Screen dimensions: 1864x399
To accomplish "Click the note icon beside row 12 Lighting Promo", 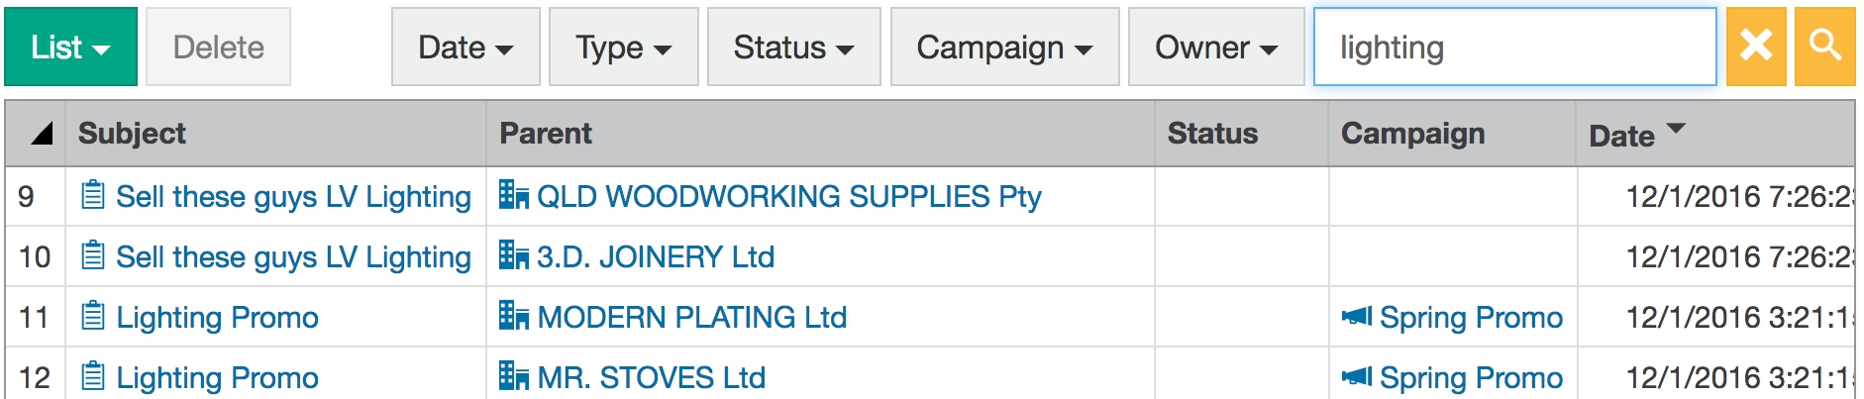I will pyautogui.click(x=93, y=377).
